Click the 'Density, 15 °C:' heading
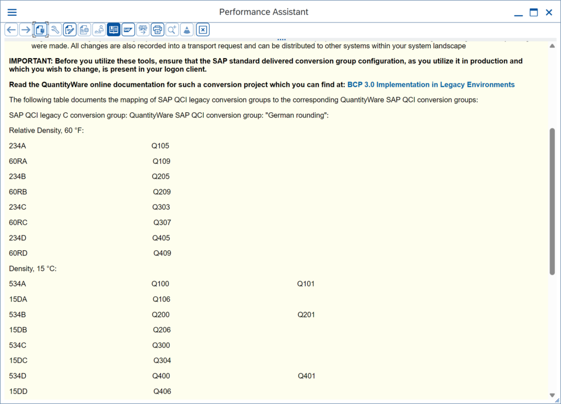This screenshot has height=404, width=561. 33,269
